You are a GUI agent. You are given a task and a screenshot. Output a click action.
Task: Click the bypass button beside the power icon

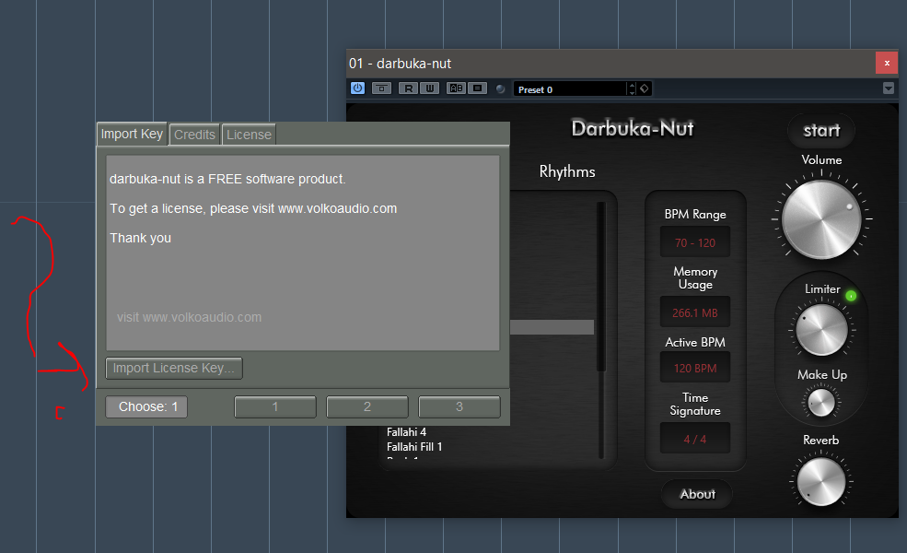(x=381, y=88)
